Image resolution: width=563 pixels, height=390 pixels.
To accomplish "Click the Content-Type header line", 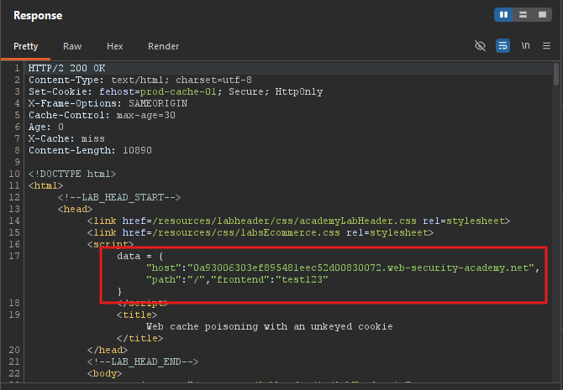I will click(140, 80).
